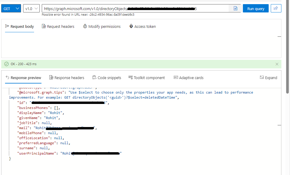The width and height of the screenshot is (290, 175).
Task: Switch to the Request headers tab
Action: (x=58, y=26)
